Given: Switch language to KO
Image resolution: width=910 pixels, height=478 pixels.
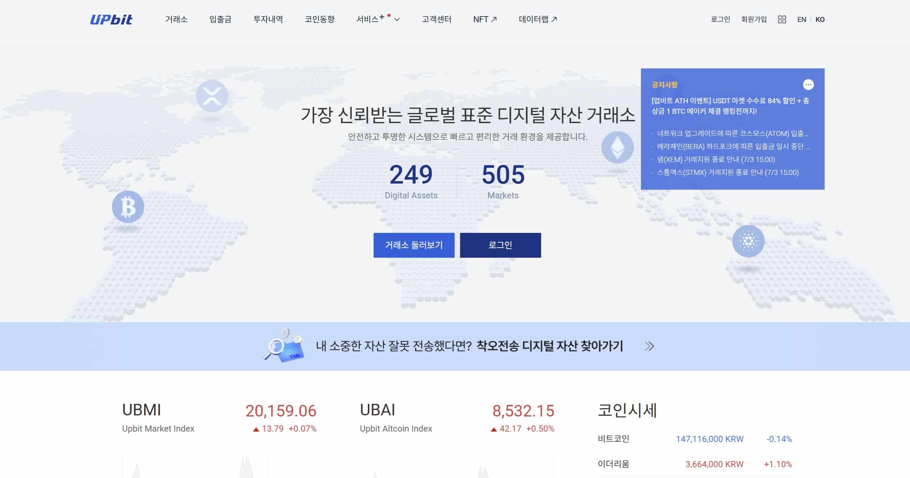Looking at the screenshot, I should [820, 19].
